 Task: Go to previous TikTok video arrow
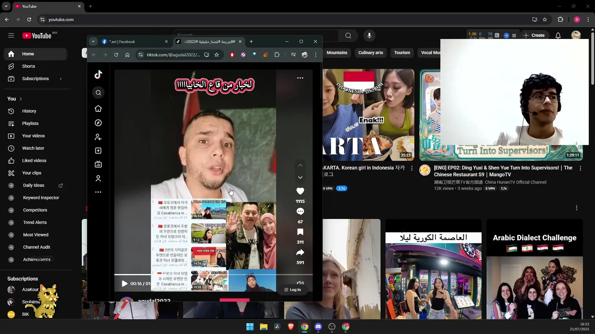(x=300, y=165)
